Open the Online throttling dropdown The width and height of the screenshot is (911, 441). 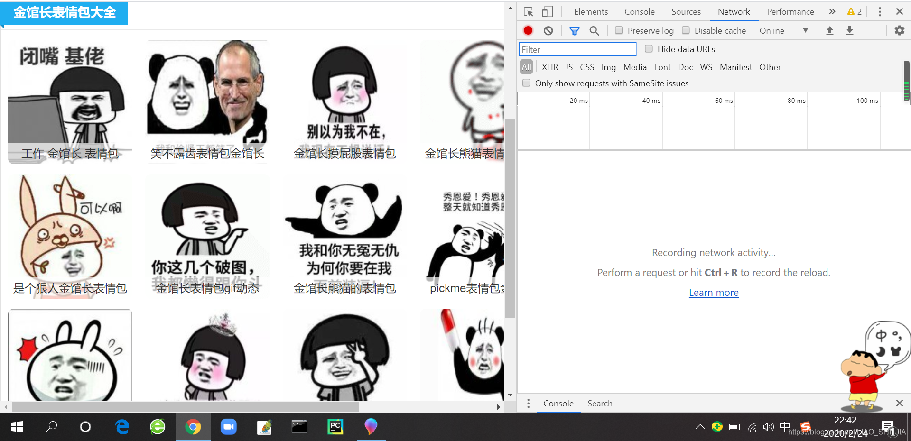(782, 30)
